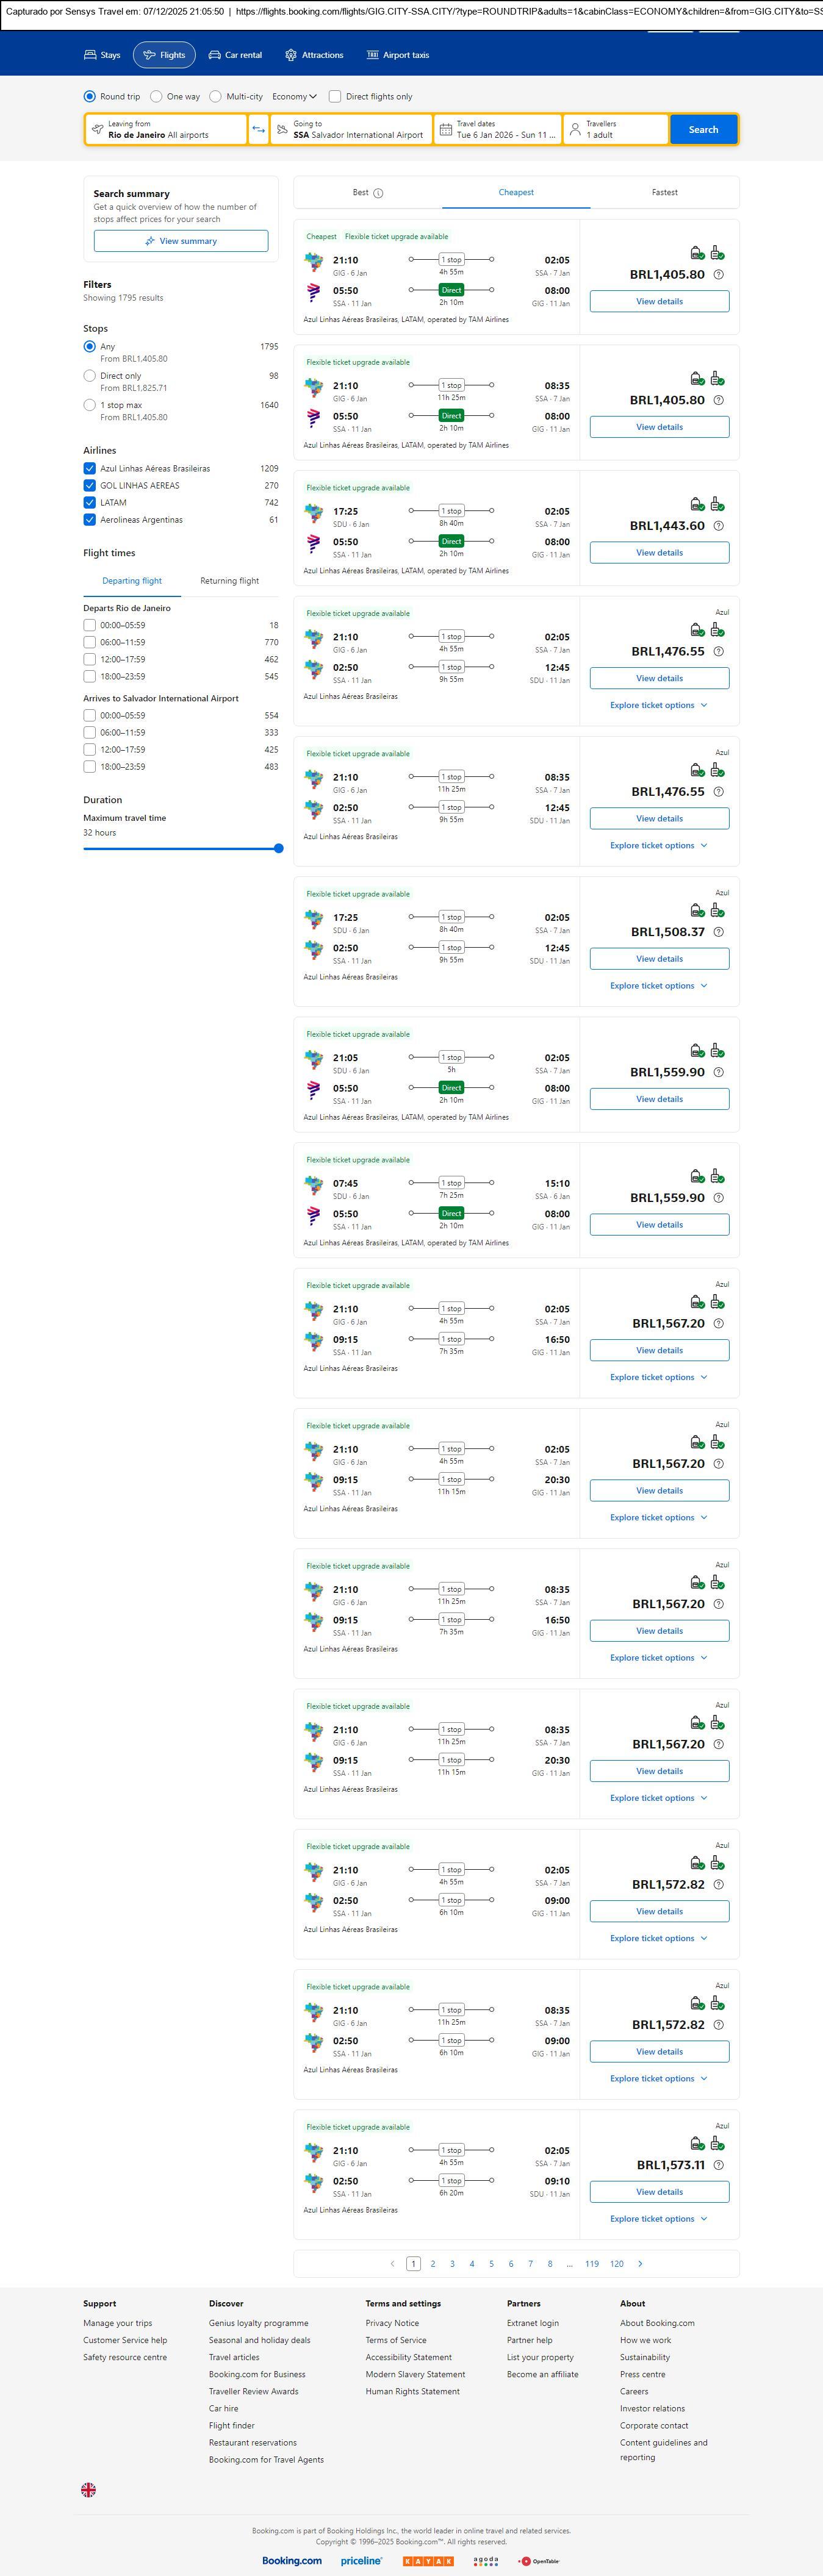Switch to the Returning flight tab
The height and width of the screenshot is (2576, 823).
[229, 581]
